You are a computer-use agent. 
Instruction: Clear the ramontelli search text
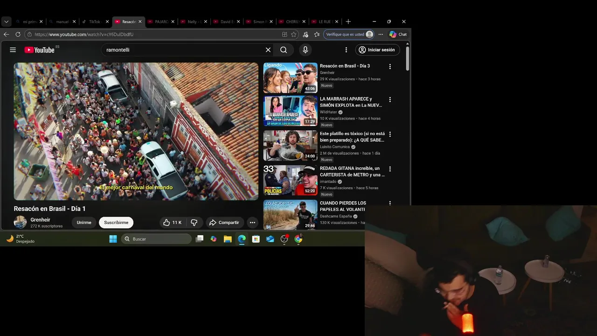268,50
